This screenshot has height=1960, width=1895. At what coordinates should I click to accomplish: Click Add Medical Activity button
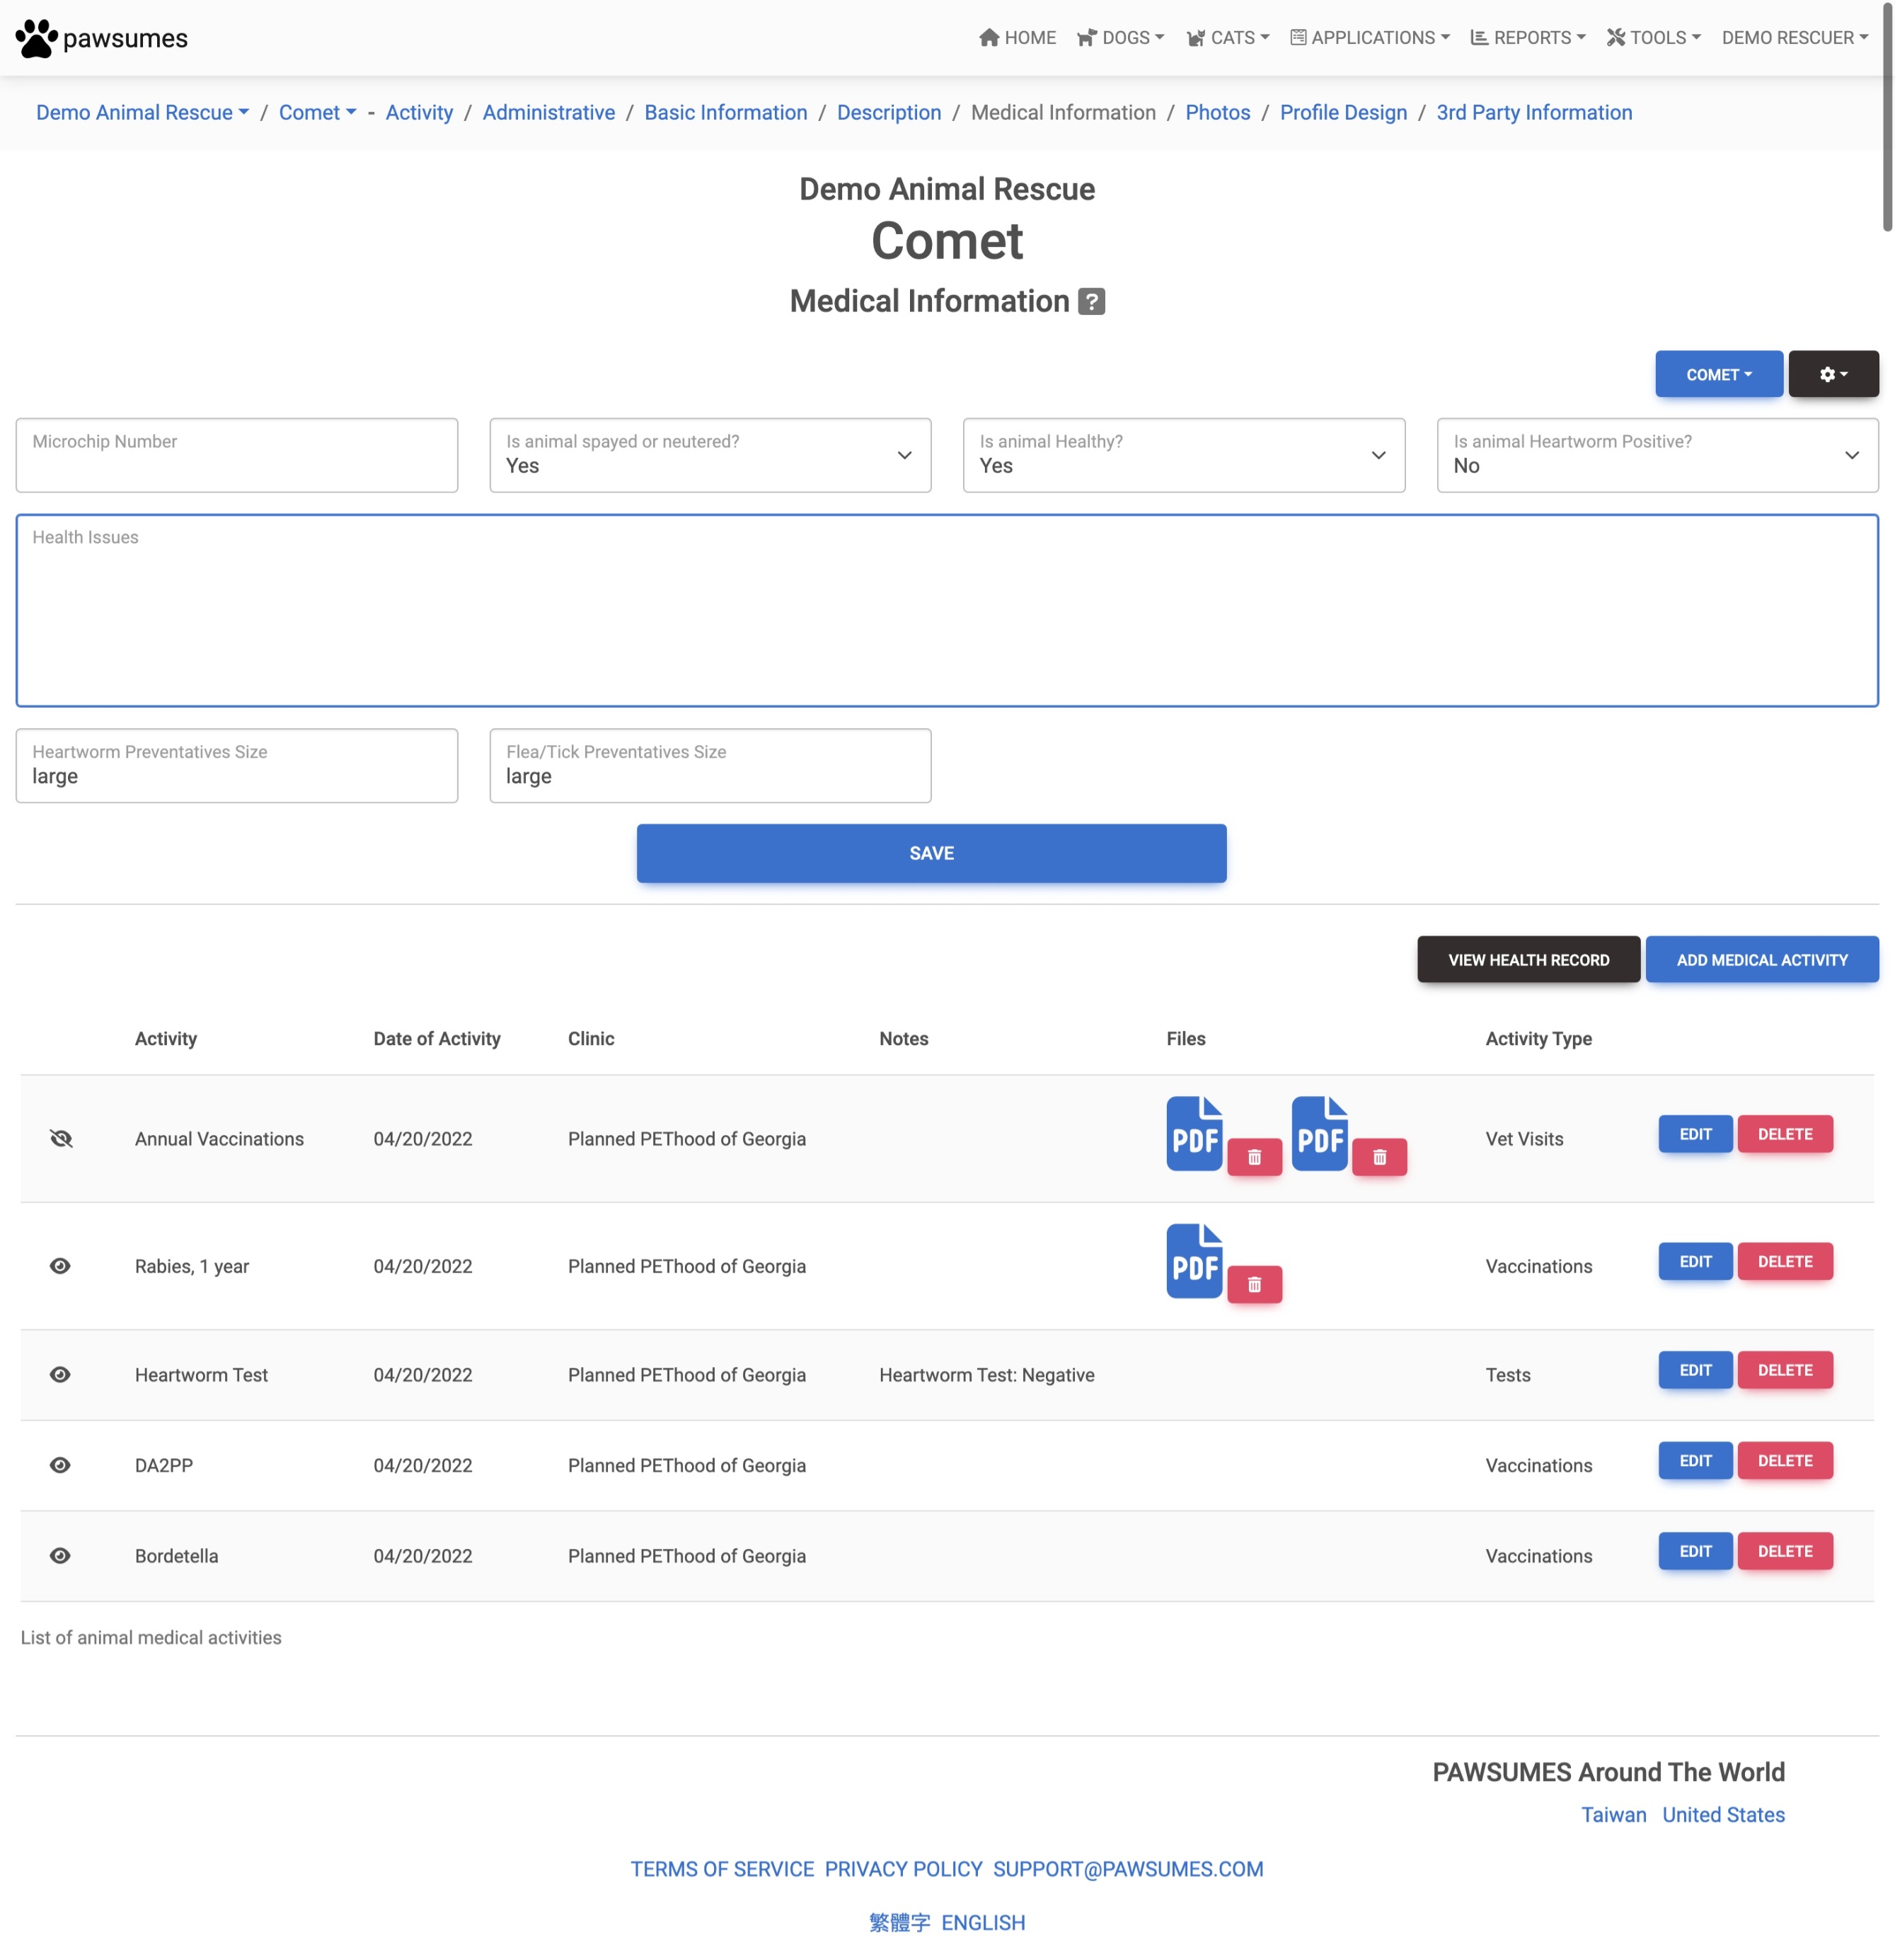1761,959
